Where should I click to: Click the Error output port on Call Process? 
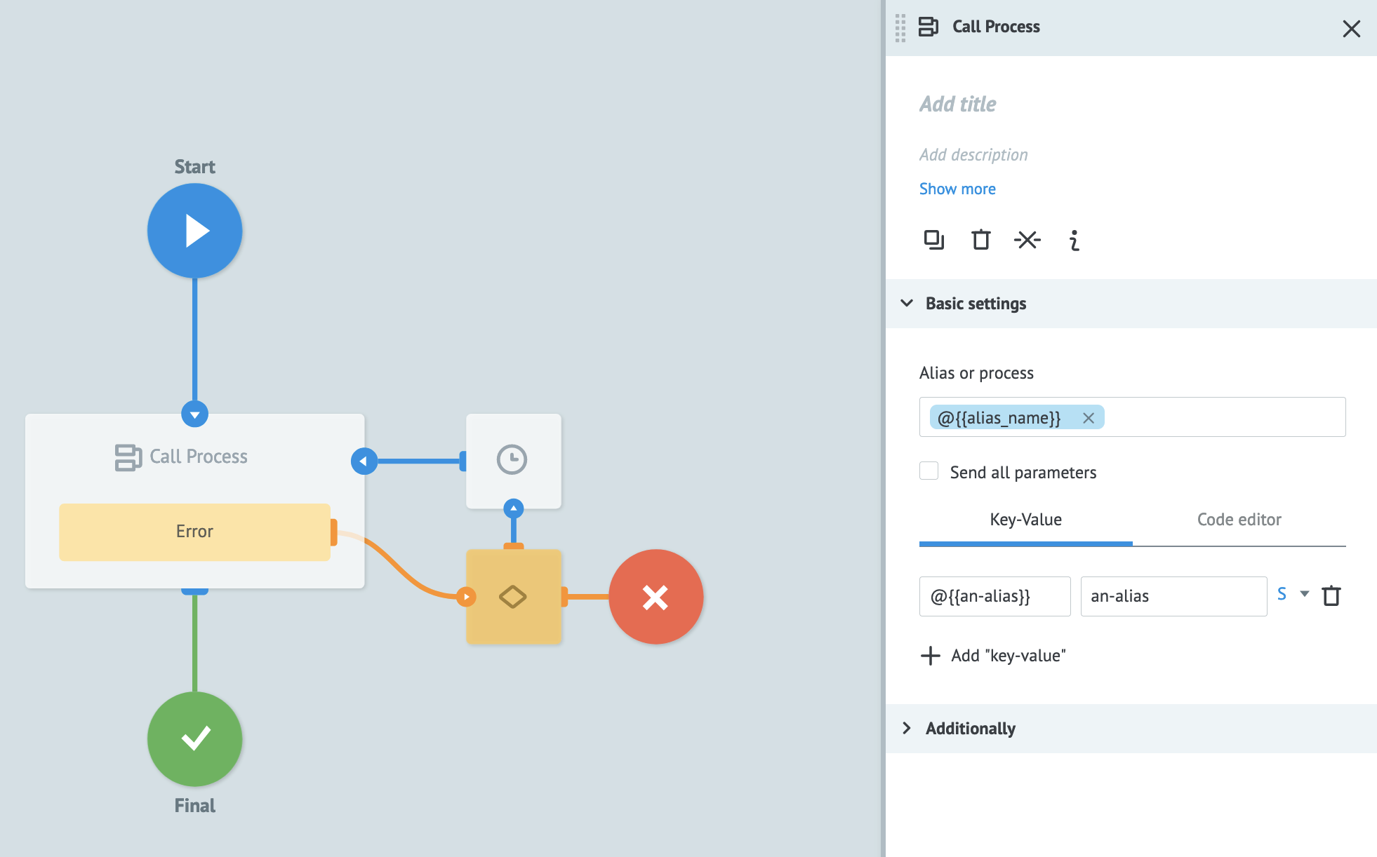pos(335,532)
